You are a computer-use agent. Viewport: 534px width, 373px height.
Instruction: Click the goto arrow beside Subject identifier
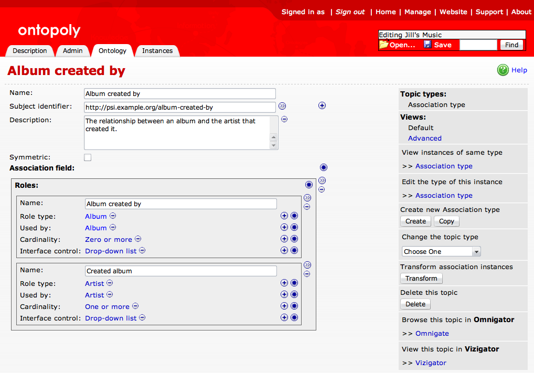click(282, 105)
